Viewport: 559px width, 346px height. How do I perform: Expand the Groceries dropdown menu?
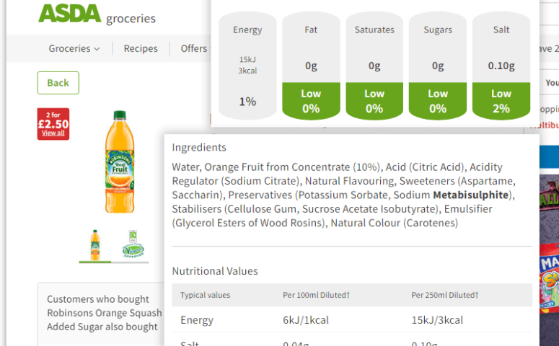(74, 48)
